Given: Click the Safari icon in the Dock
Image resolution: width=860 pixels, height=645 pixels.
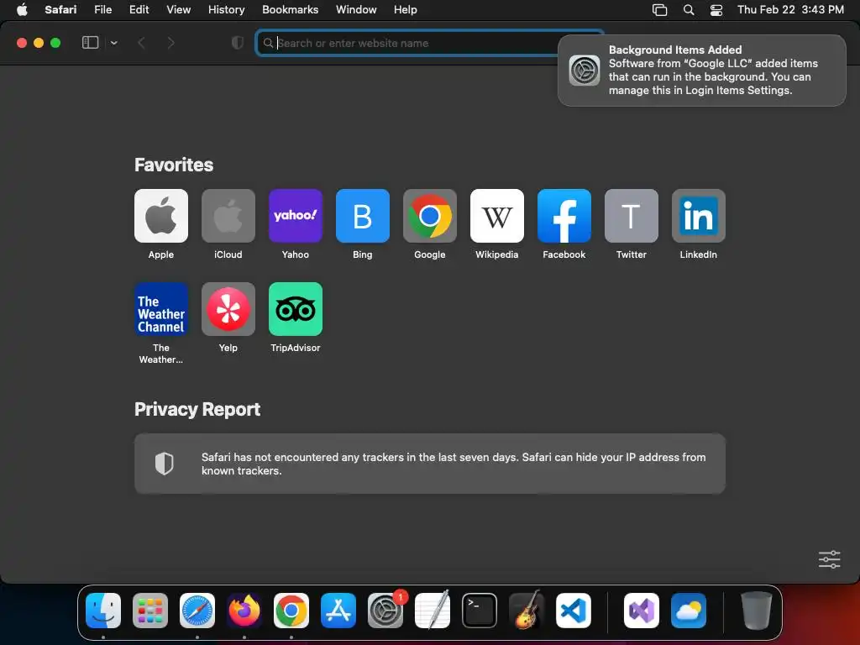Looking at the screenshot, I should (197, 610).
